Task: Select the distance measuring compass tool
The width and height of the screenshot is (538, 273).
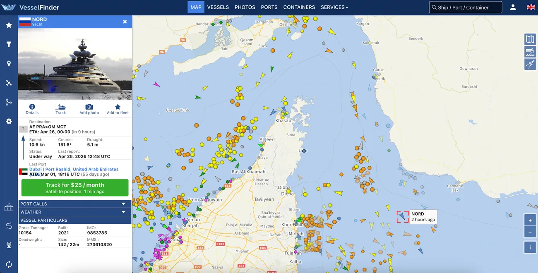Action: click(530, 64)
